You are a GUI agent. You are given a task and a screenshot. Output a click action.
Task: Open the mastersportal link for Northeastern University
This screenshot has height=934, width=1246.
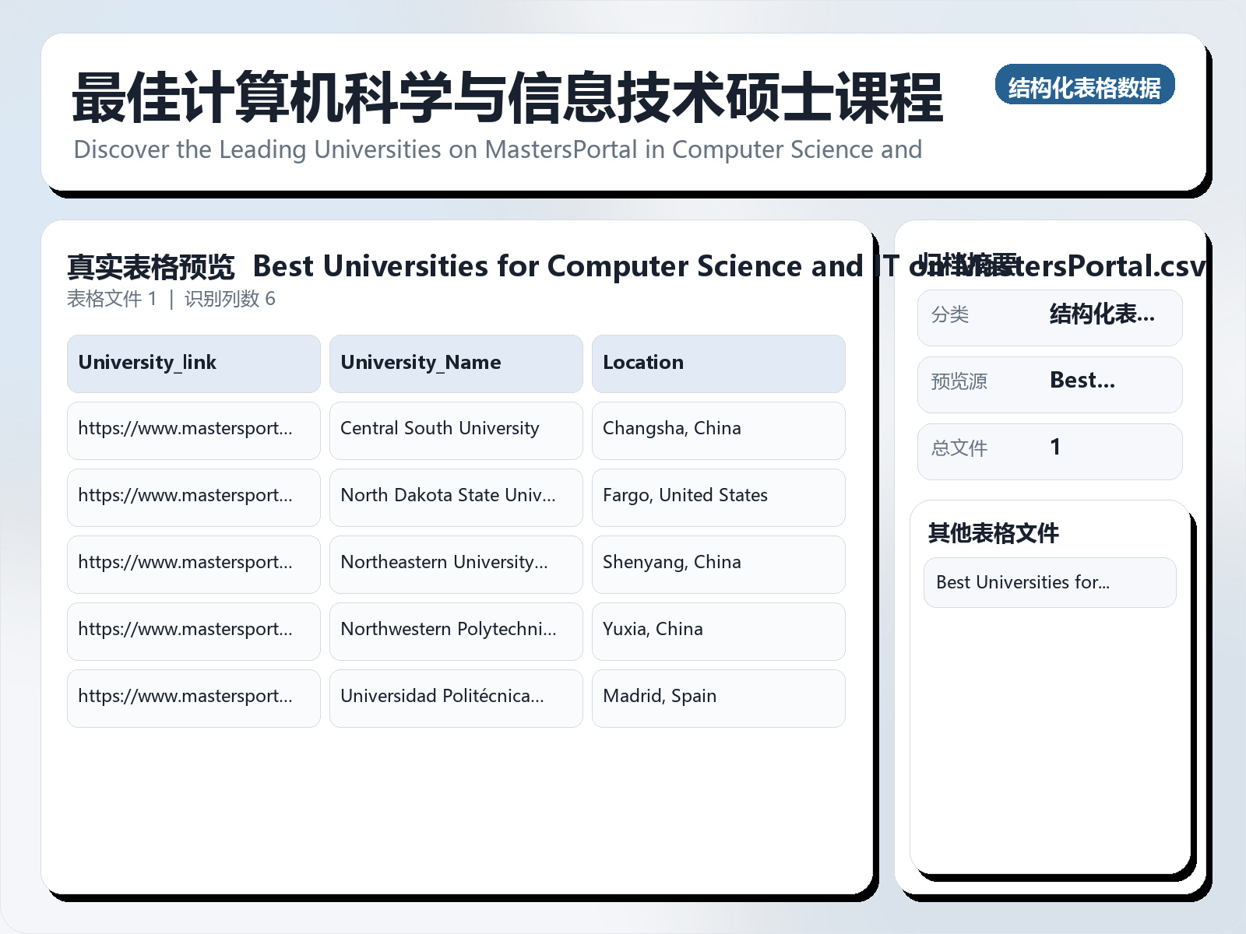coord(192,564)
